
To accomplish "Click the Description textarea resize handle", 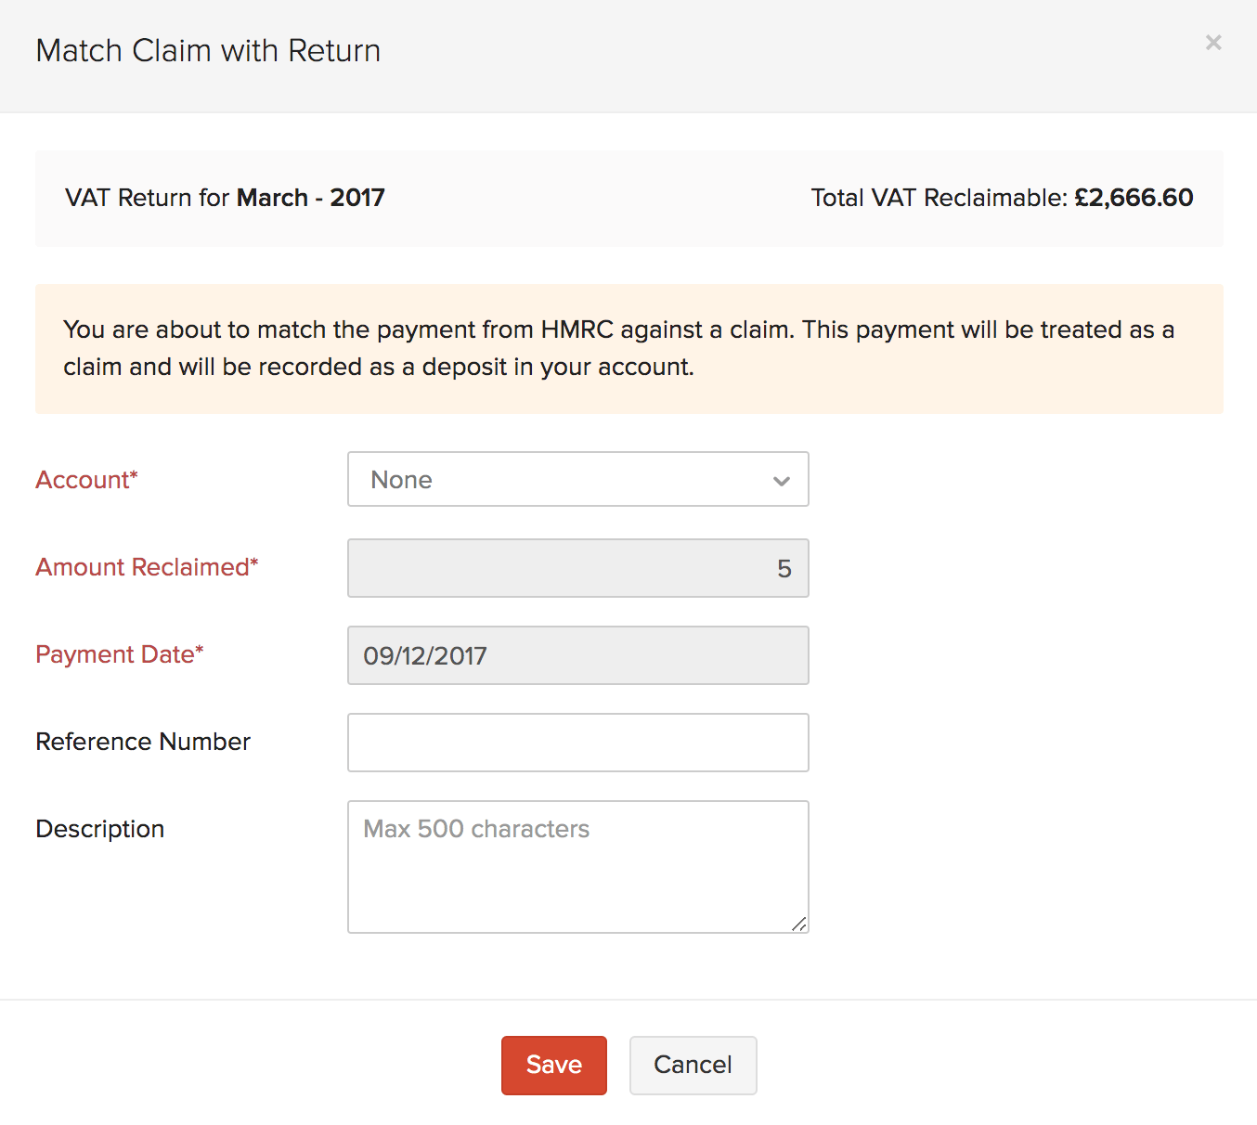I will pos(800,925).
